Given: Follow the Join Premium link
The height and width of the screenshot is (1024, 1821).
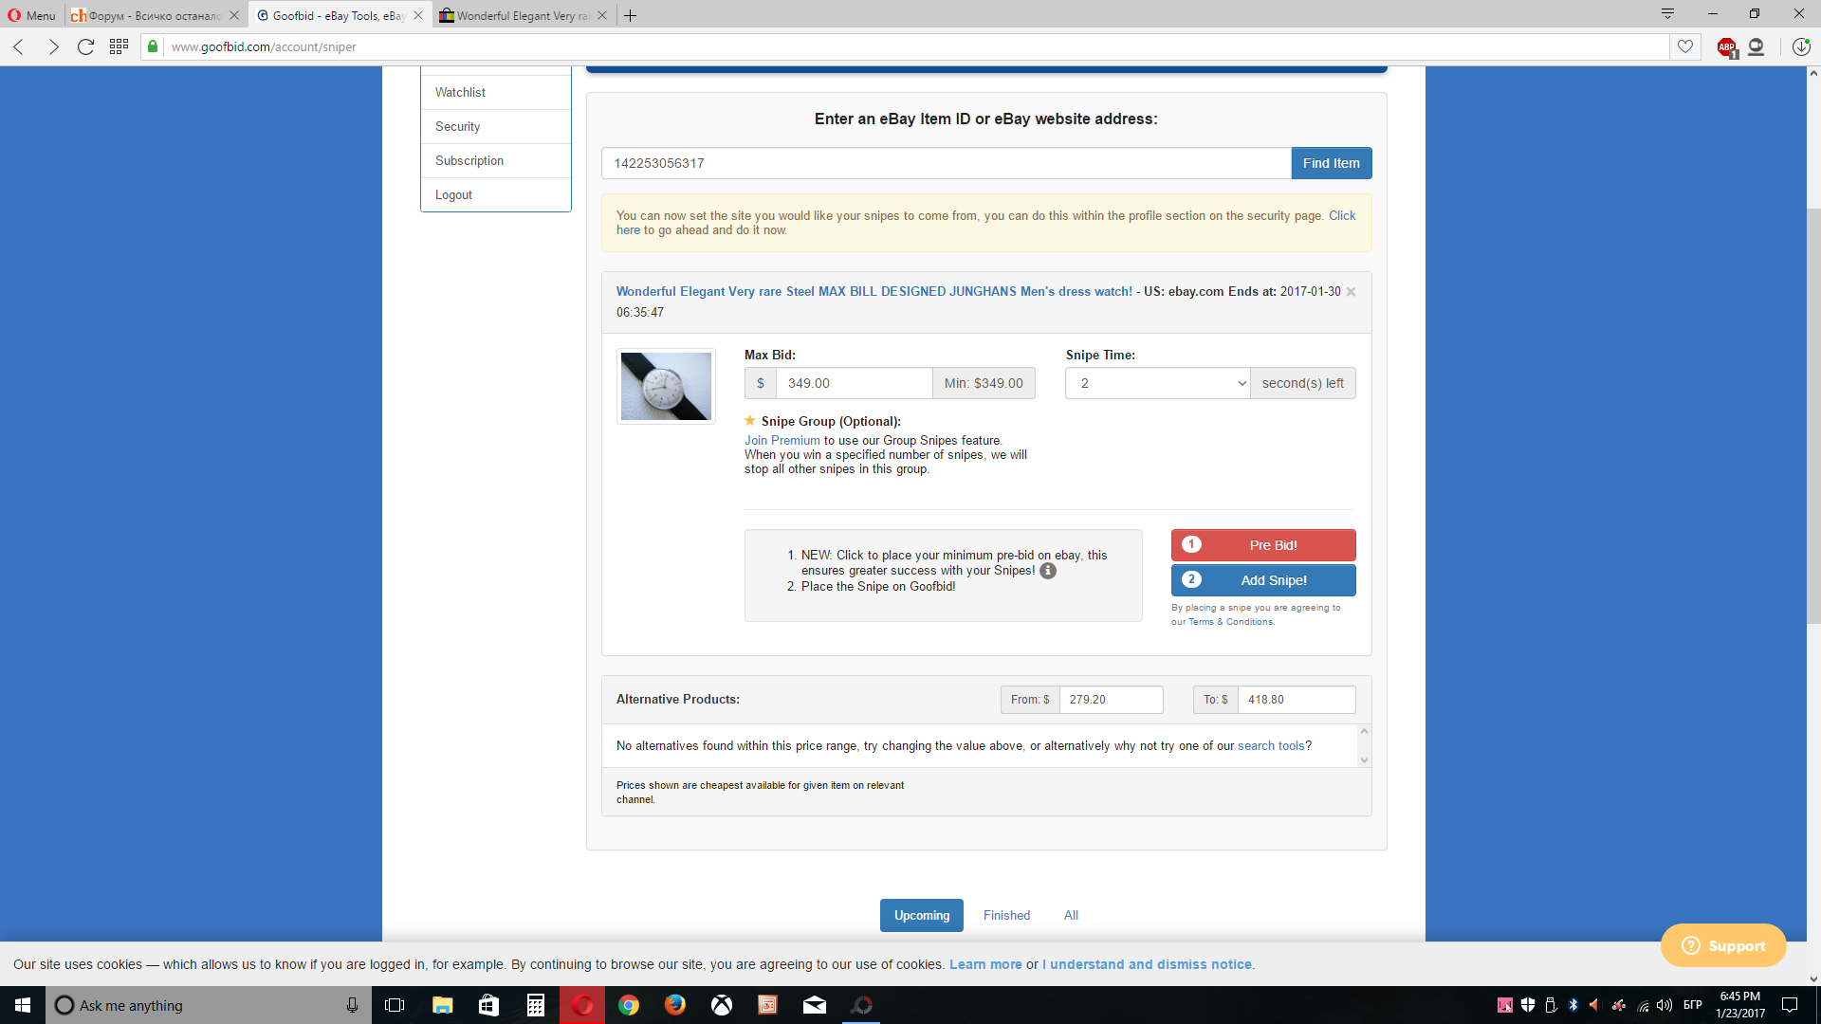Looking at the screenshot, I should click(x=782, y=440).
